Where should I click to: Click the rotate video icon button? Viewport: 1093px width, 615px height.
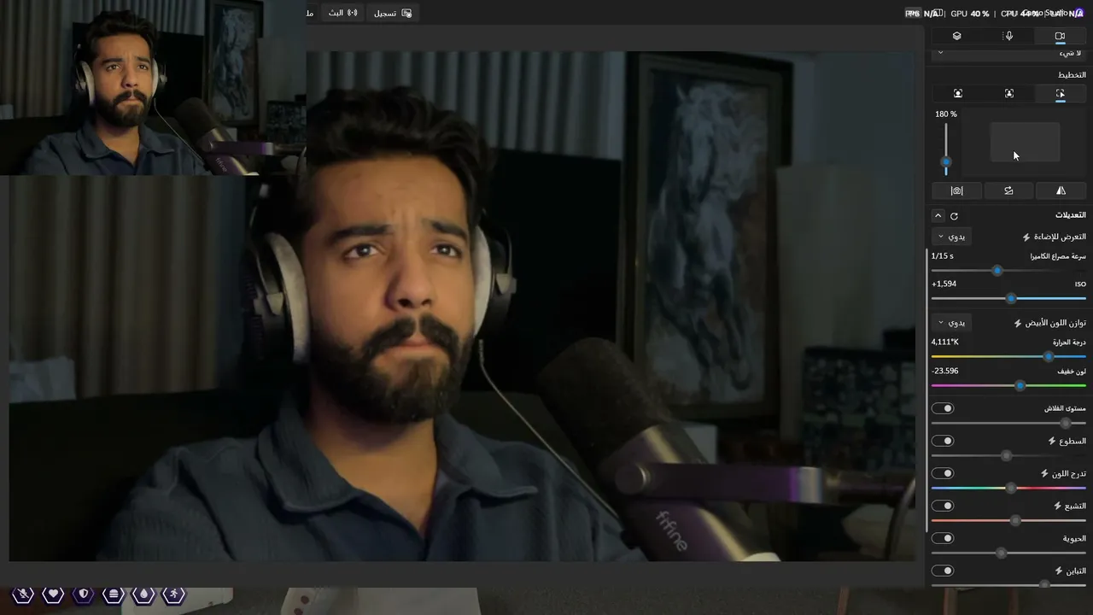click(1008, 190)
